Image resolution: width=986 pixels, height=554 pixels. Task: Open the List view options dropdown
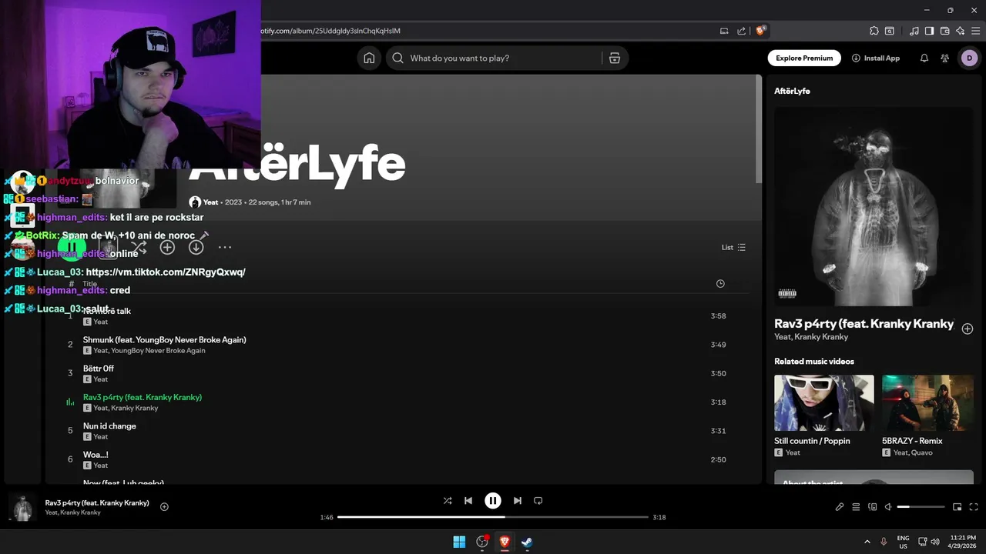(733, 247)
